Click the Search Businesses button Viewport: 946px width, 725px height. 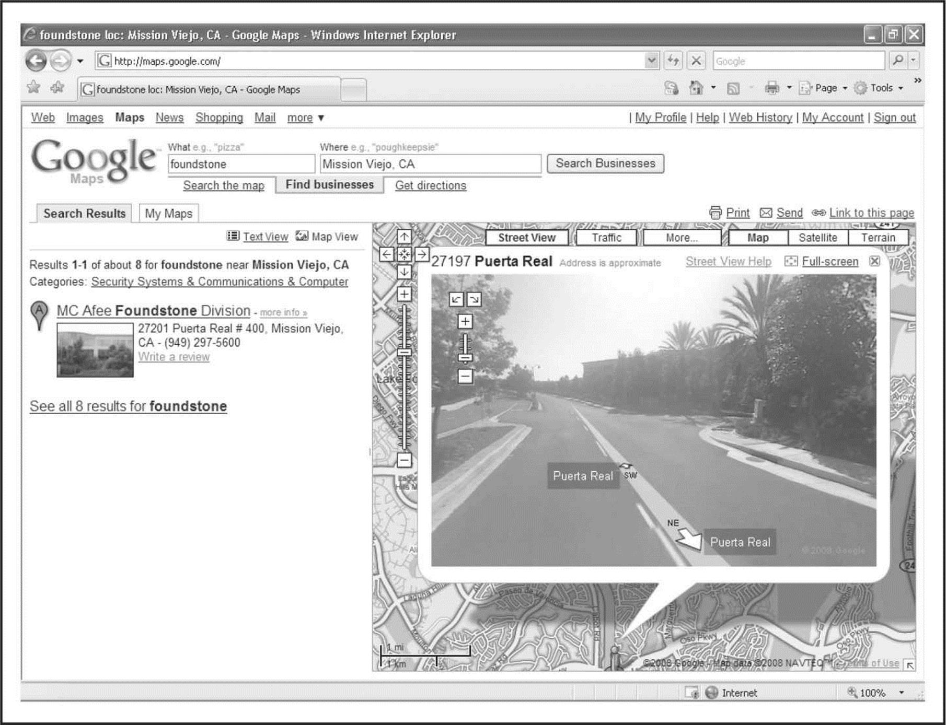click(605, 163)
